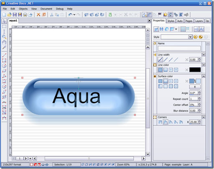Click the green bottle toolbar icon
The image size is (214, 169).
[x=110, y=15]
